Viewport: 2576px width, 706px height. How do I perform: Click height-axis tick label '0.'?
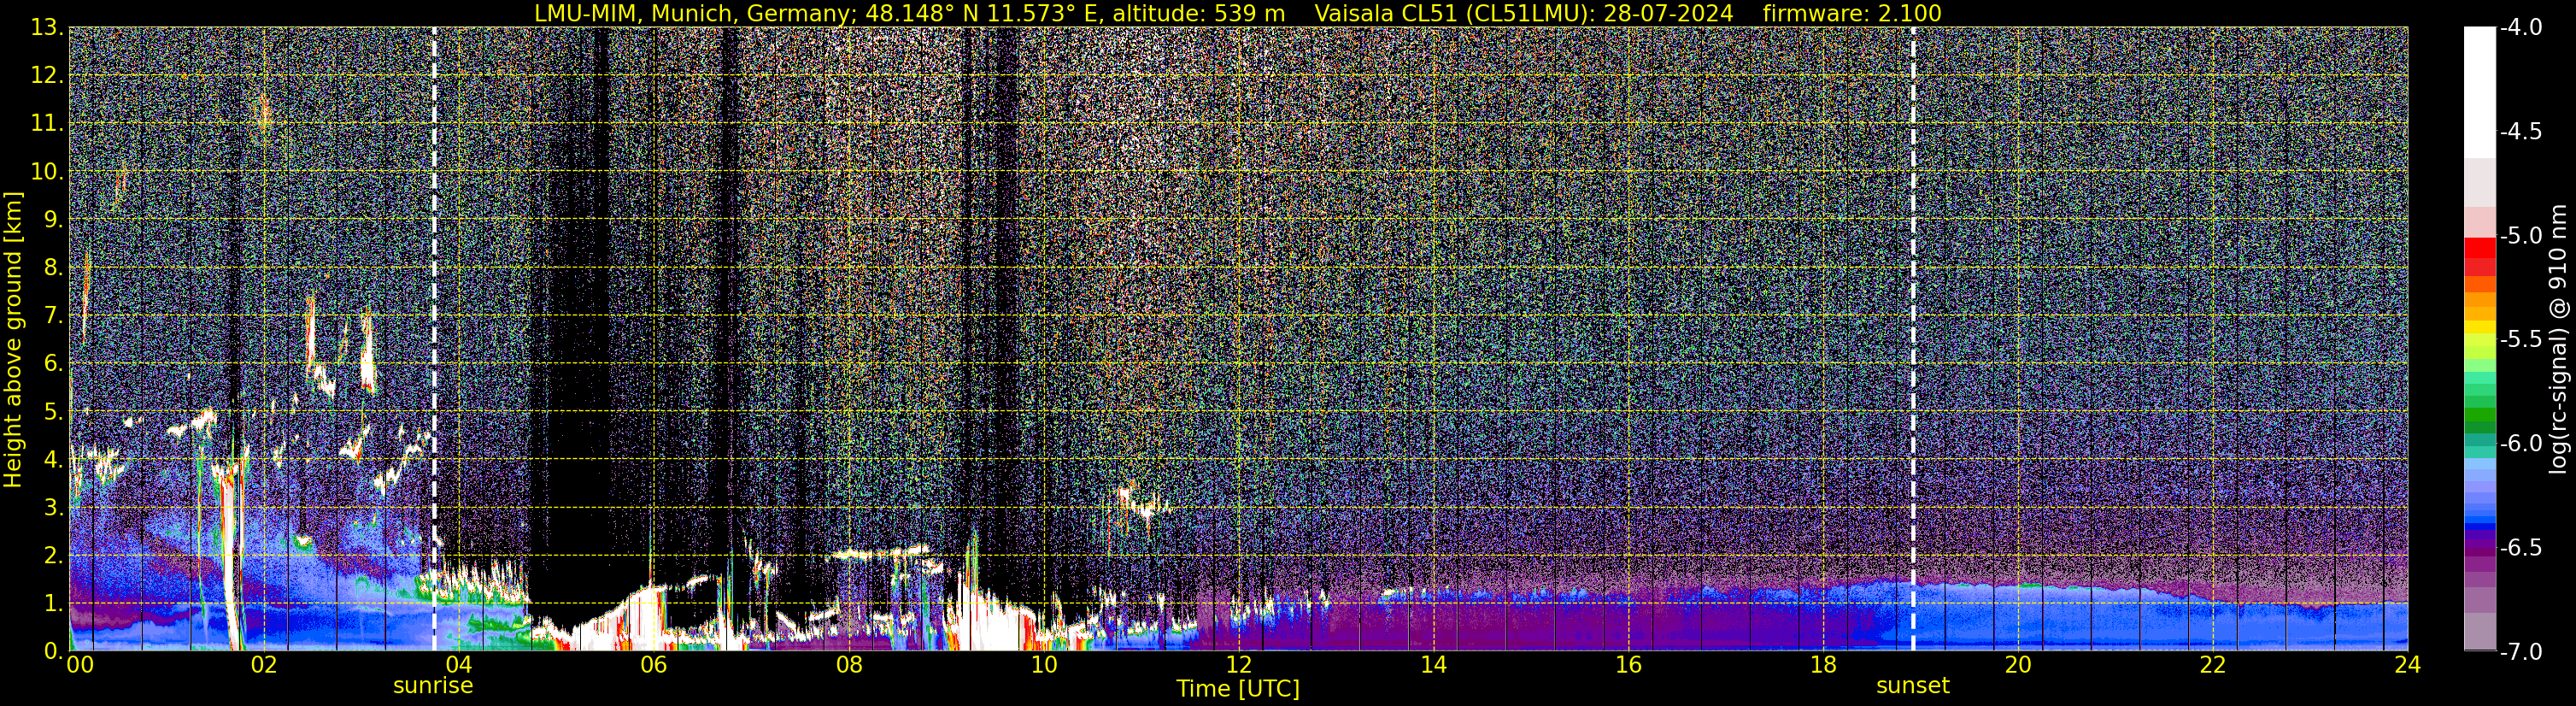53,651
